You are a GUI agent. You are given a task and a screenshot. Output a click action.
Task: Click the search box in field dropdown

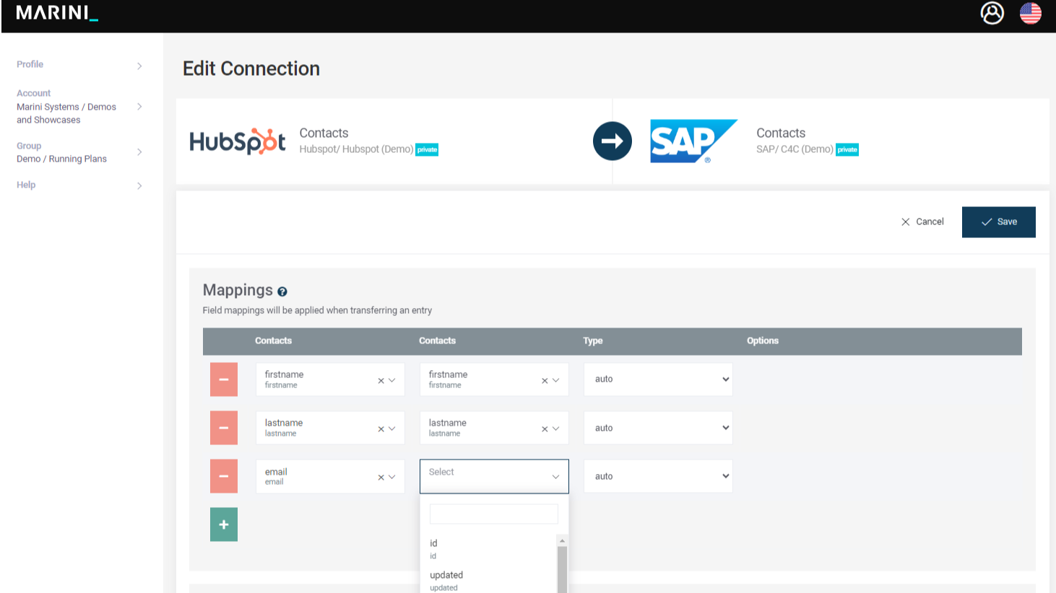tap(493, 514)
